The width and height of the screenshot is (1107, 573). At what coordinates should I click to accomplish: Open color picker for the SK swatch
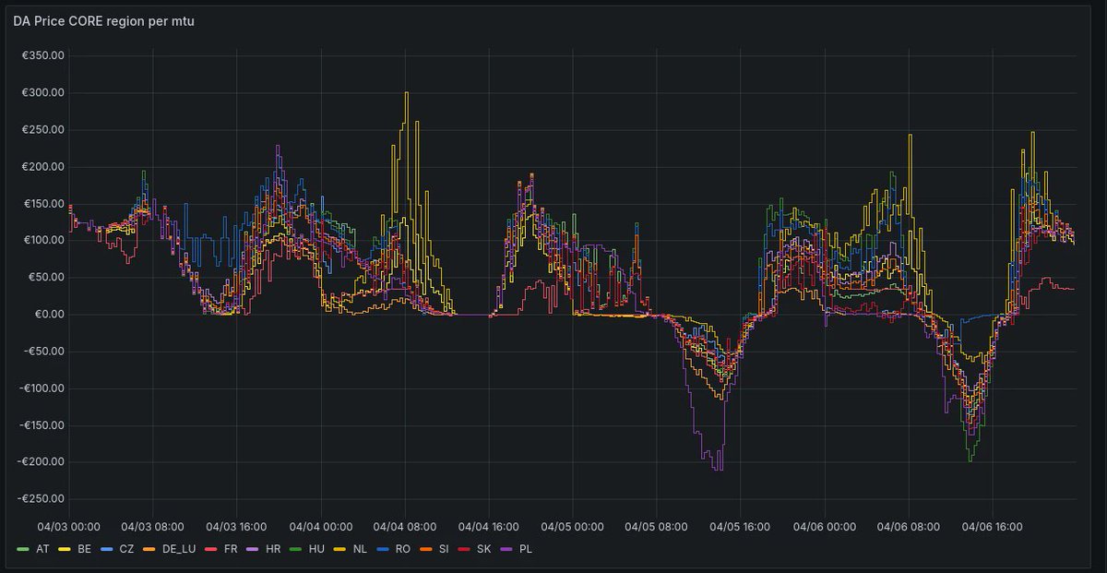(464, 550)
